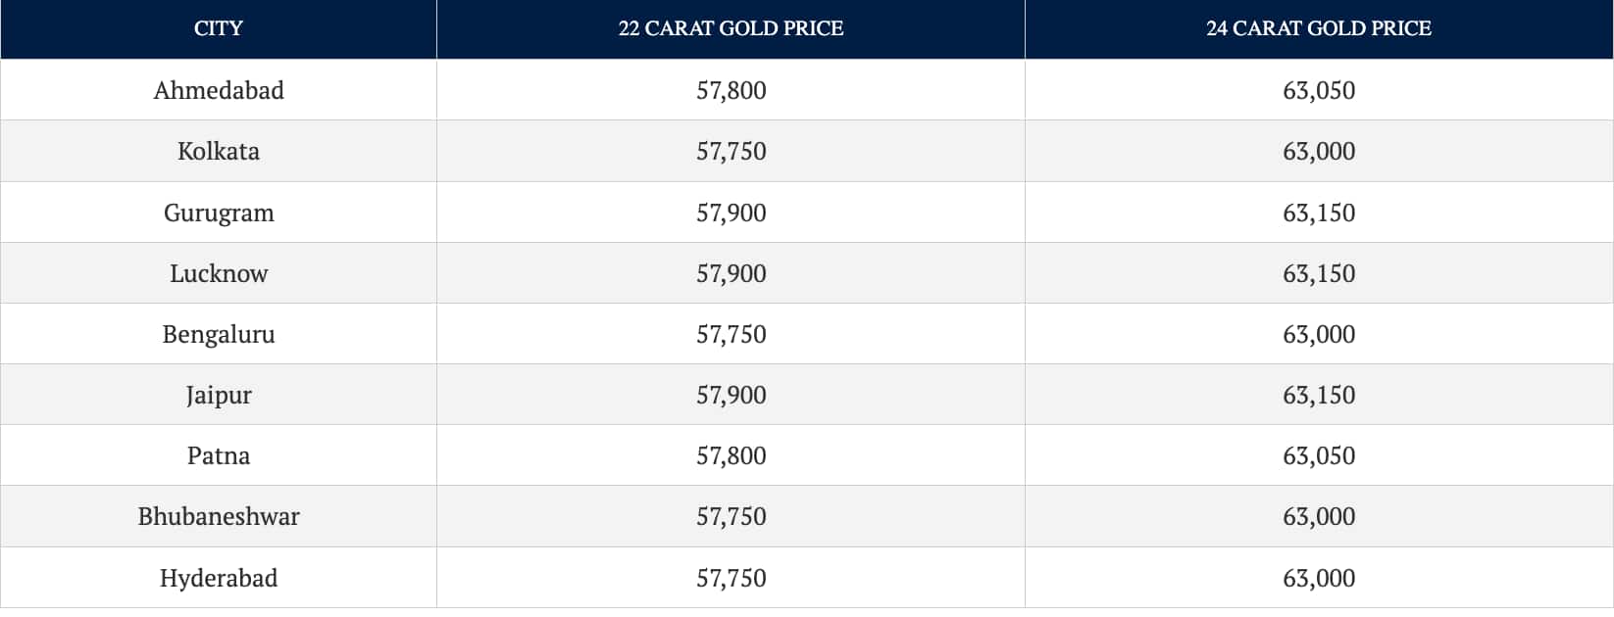This screenshot has height=617, width=1614.
Task: Select the Jaipur city cell
Action: (219, 395)
